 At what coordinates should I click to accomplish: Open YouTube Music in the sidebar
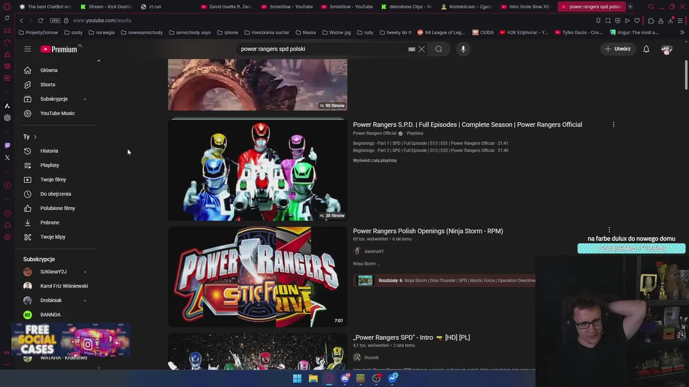click(57, 113)
